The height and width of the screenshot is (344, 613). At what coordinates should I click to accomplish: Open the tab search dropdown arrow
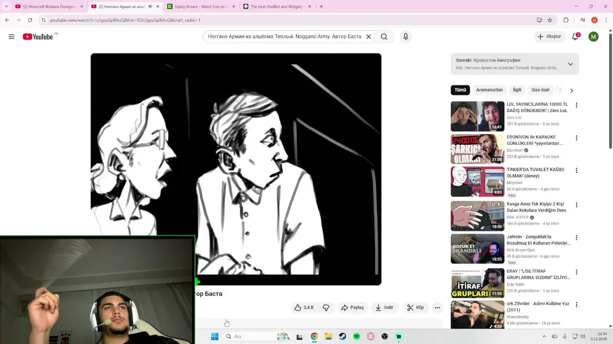click(6, 7)
